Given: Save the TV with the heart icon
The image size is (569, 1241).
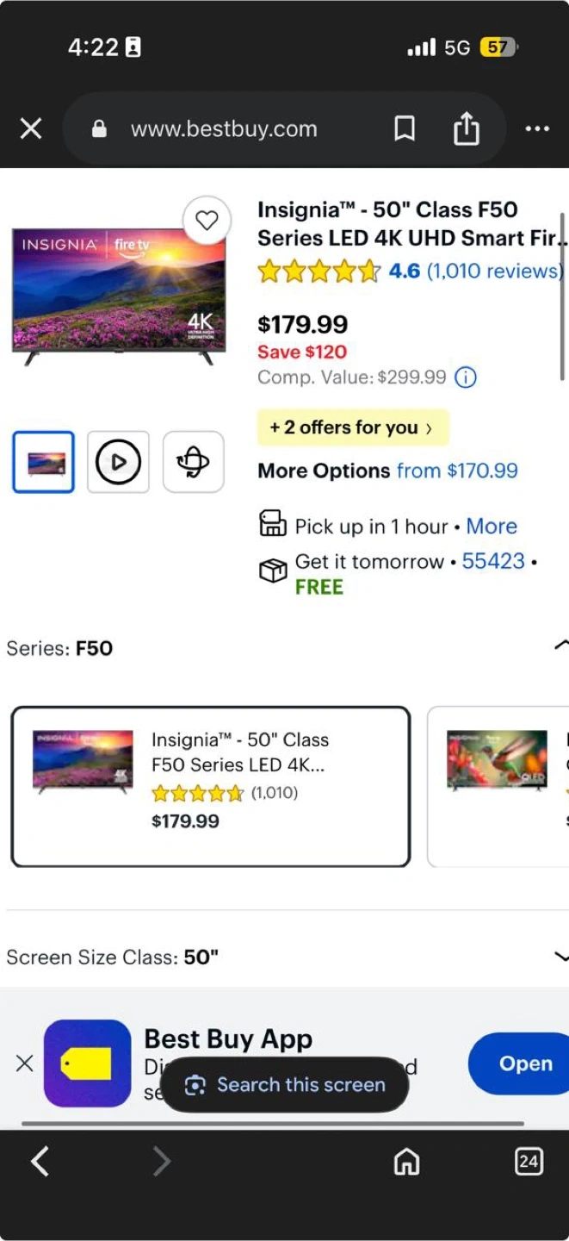Looking at the screenshot, I should [x=207, y=221].
